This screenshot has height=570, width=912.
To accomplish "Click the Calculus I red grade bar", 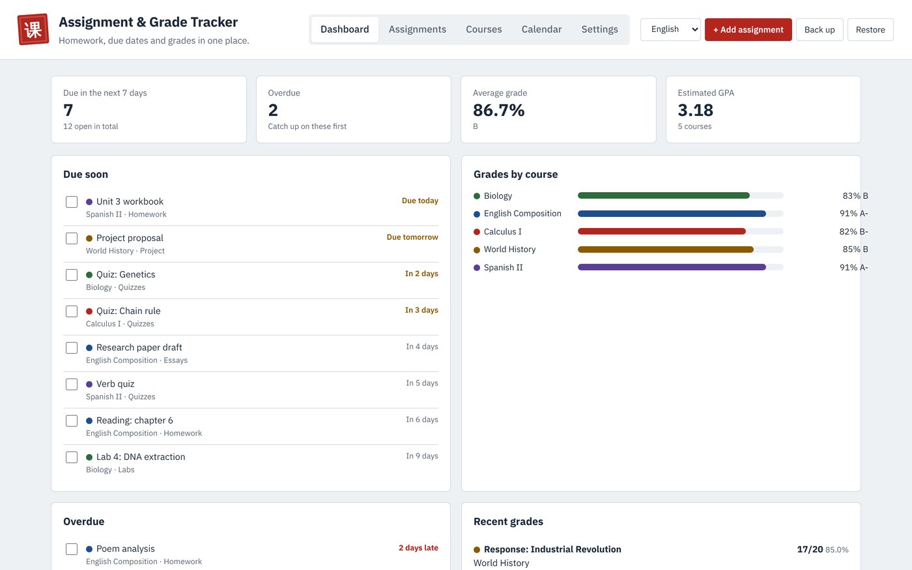I will 680,231.
